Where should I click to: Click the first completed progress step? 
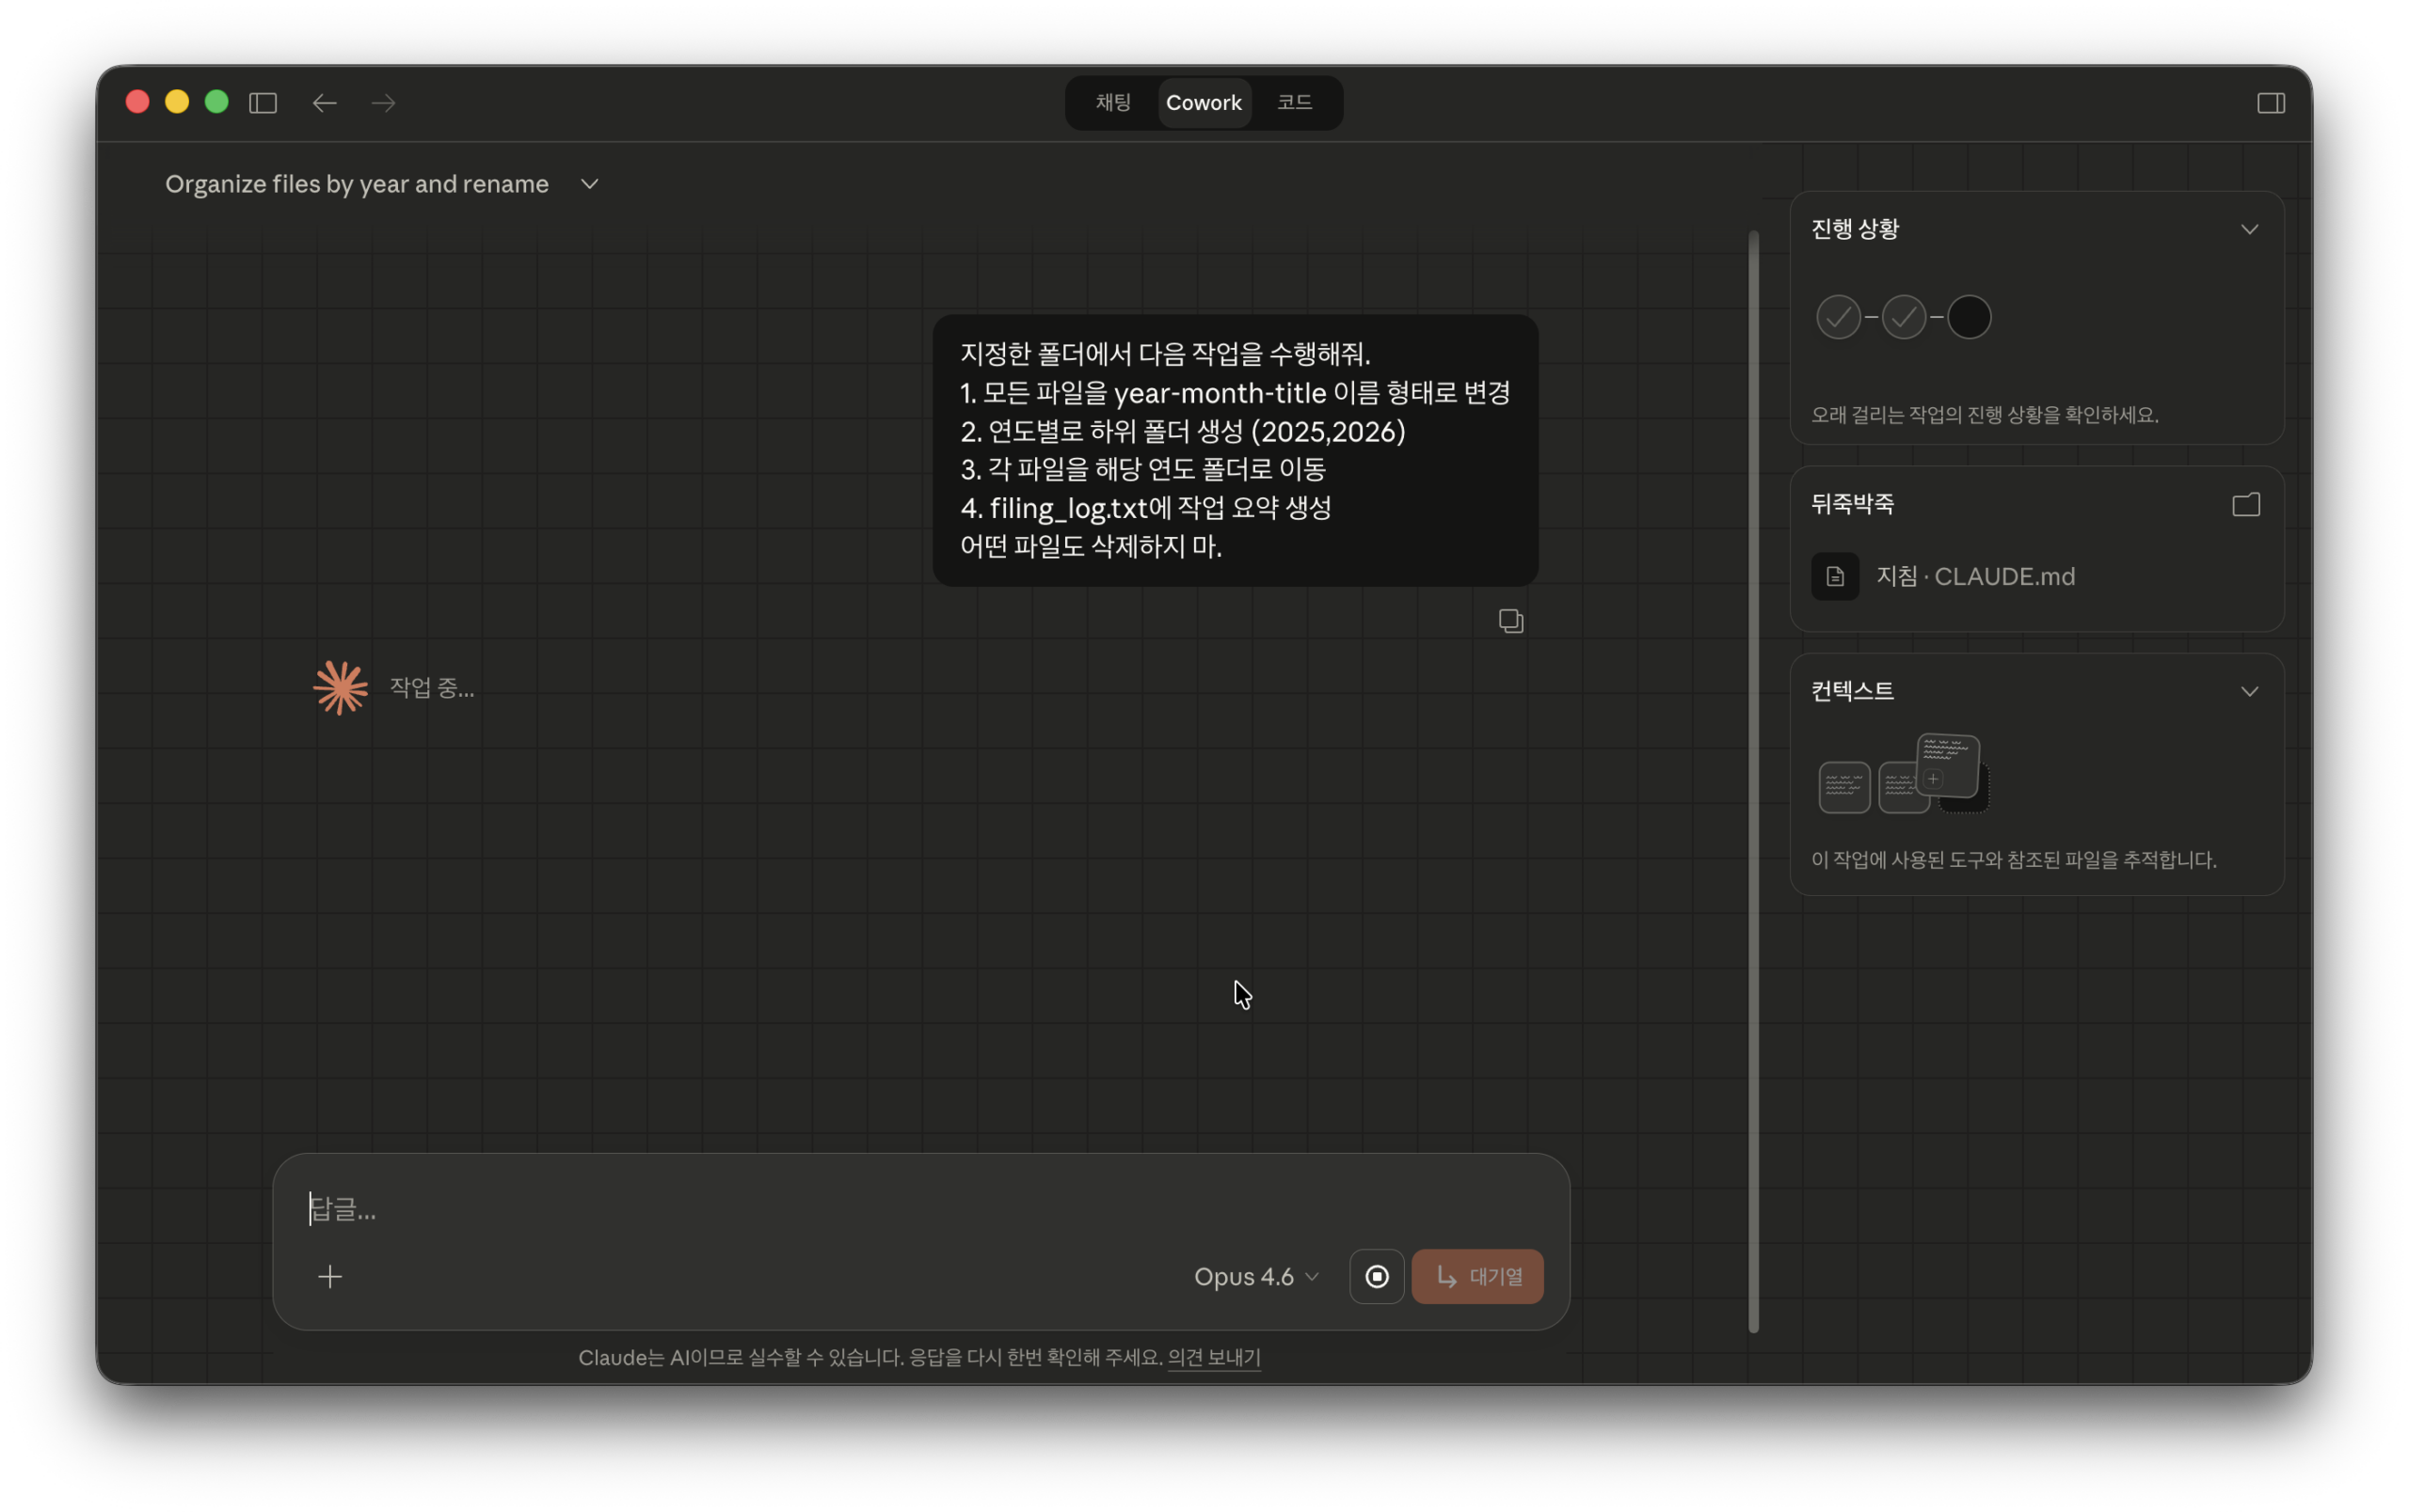pos(1838,318)
